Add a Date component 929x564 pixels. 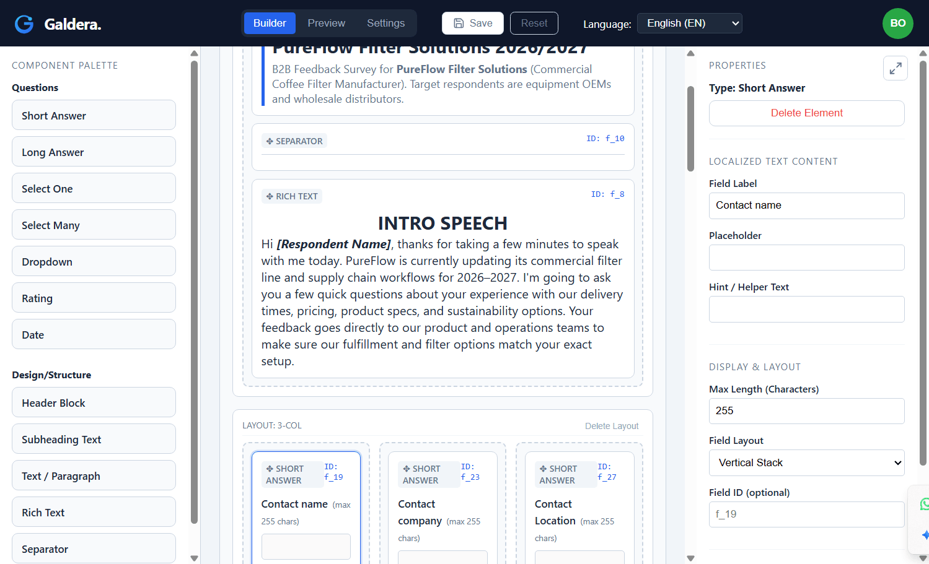[94, 334]
